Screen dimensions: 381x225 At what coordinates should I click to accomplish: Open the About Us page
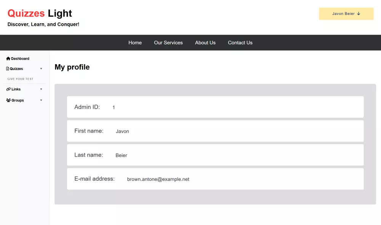click(205, 42)
